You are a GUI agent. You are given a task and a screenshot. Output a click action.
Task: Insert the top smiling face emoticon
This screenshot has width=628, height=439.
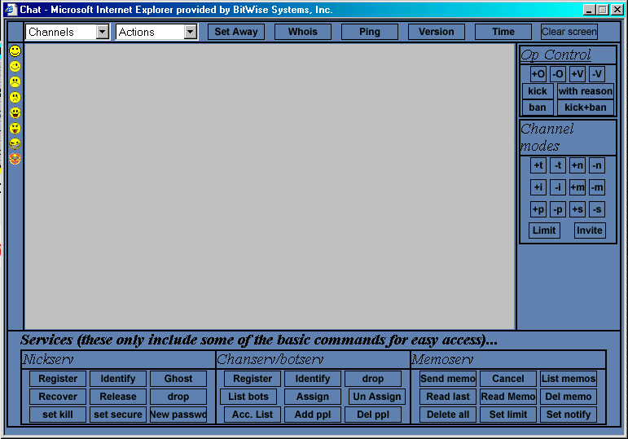click(x=15, y=50)
